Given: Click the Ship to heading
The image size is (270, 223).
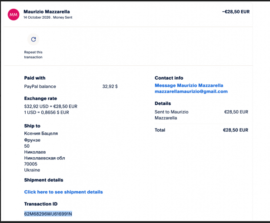Looking at the screenshot, I should (x=32, y=126).
